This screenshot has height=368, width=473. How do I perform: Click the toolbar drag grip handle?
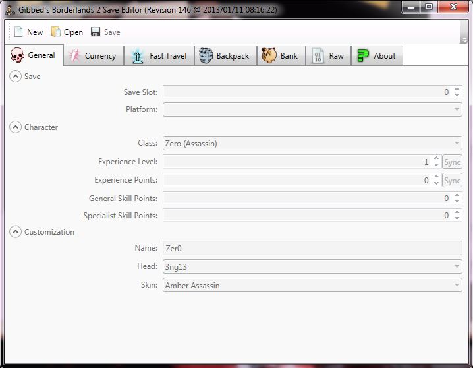9,32
